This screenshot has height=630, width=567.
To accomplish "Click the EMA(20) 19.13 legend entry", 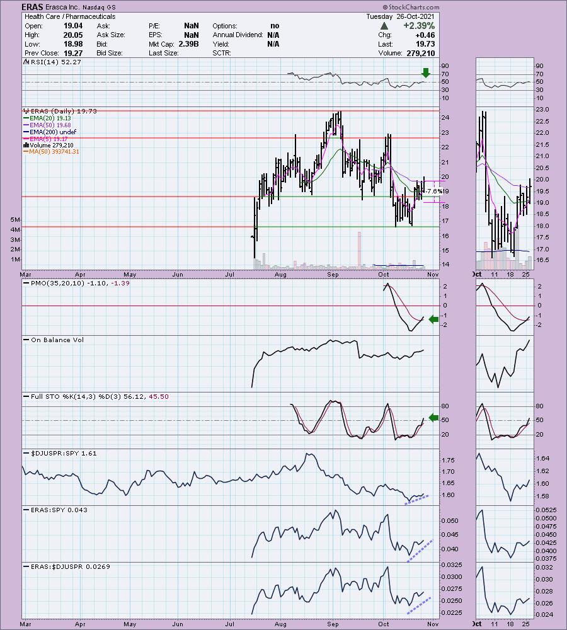I will 47,118.
